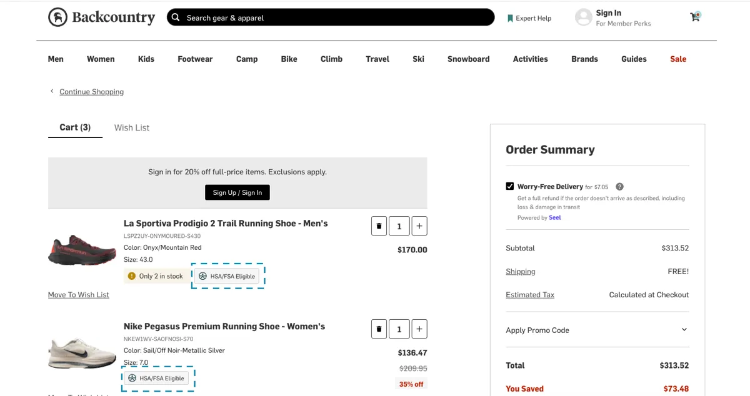Screen dimensions: 750x396
Task: Switch to the Wish List tab
Action: pos(132,127)
